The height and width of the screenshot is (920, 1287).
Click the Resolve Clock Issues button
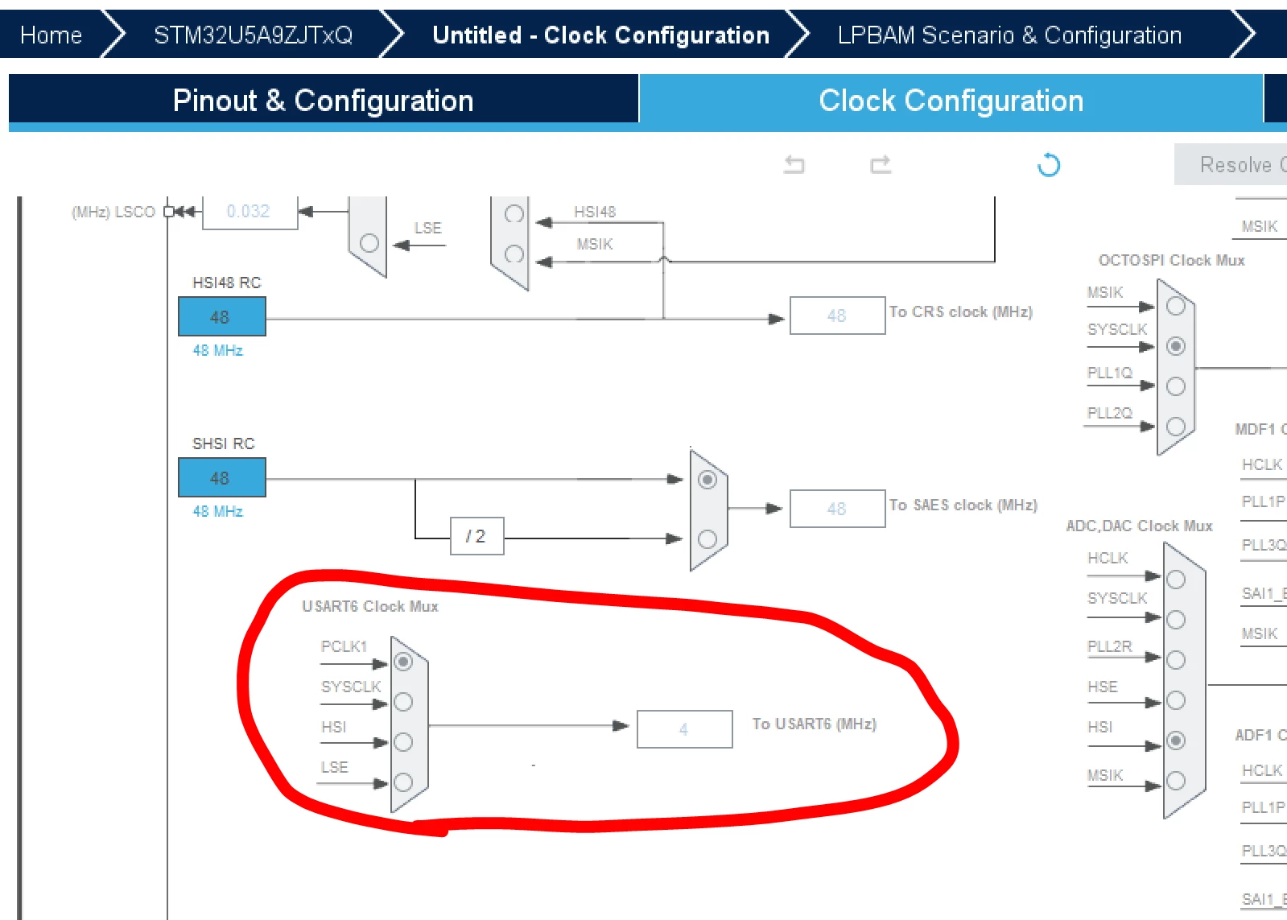coord(1231,165)
